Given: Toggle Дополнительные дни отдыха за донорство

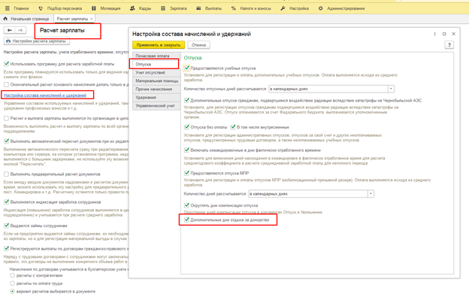Looking at the screenshot, I should click(x=186, y=220).
